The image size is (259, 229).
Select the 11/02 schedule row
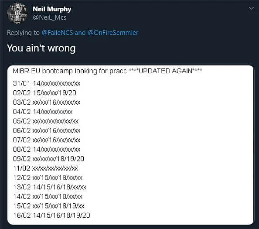coord(45,168)
